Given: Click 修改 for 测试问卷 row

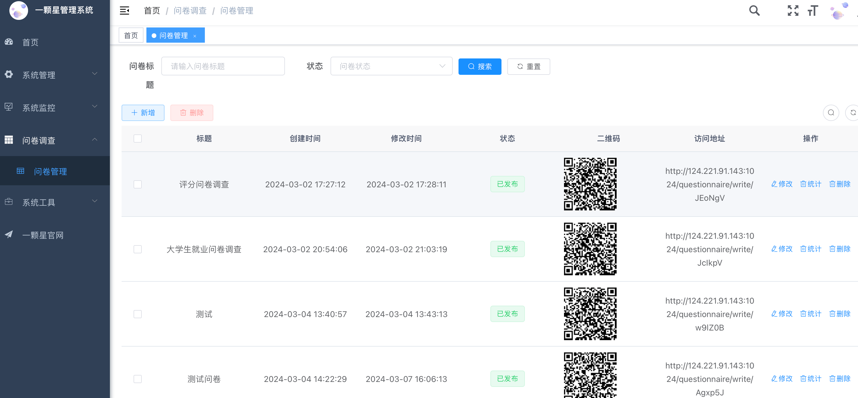Looking at the screenshot, I should pyautogui.click(x=782, y=378).
